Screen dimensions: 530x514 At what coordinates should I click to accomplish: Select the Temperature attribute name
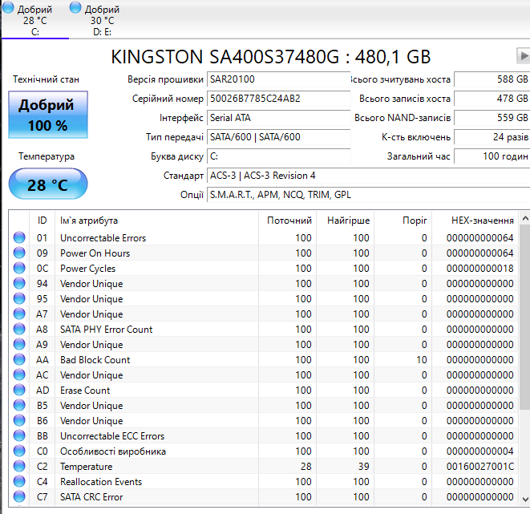click(x=86, y=467)
